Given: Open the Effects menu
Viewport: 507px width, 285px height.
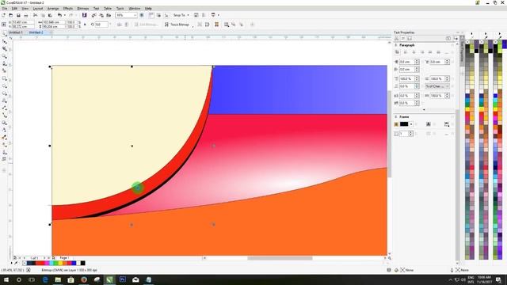Looking at the screenshot, I should [68, 9].
